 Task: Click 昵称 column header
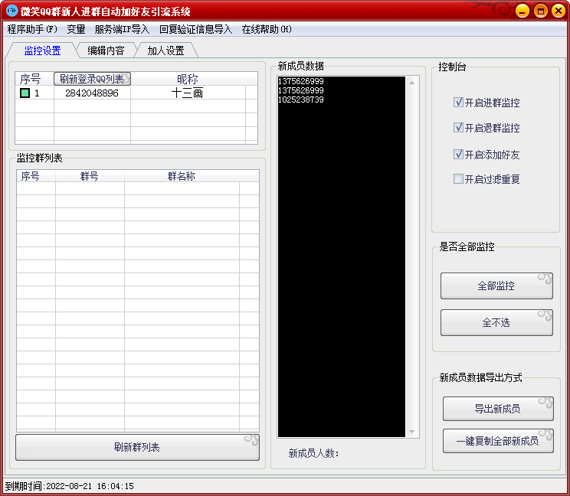[x=188, y=79]
